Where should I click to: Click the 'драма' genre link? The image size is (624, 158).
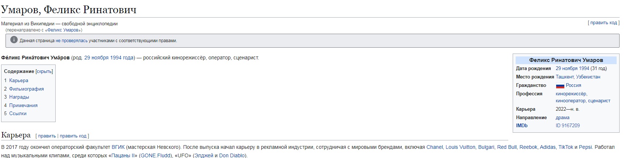pos(562,117)
